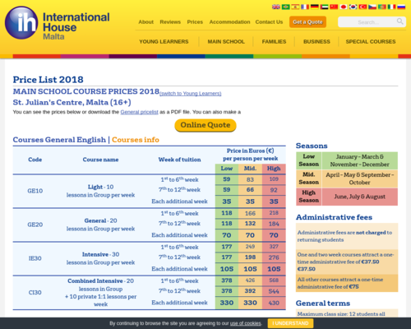Focus the Search input field
The image size is (411, 329).
pos(368,22)
